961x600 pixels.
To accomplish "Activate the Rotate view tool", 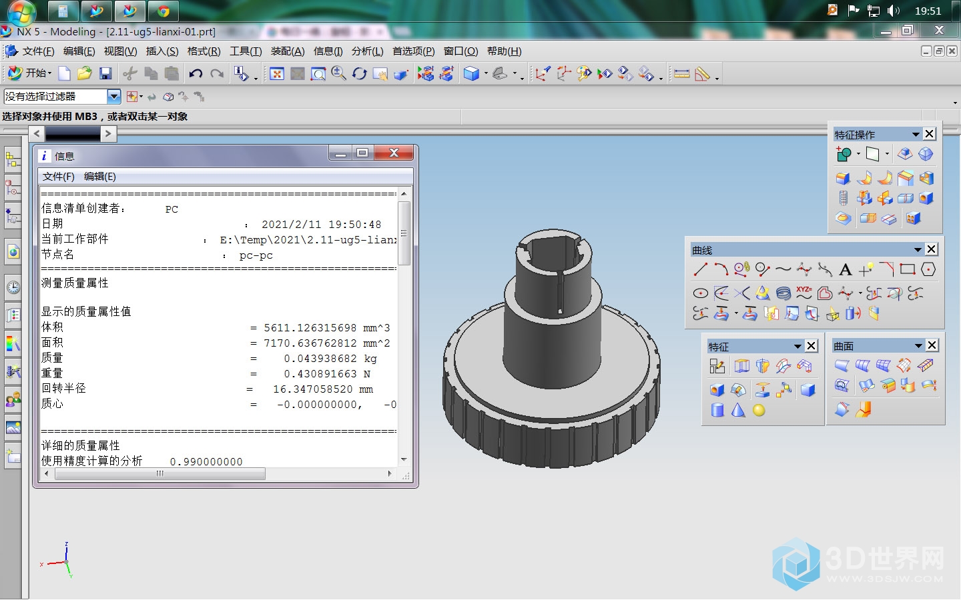I will click(360, 73).
